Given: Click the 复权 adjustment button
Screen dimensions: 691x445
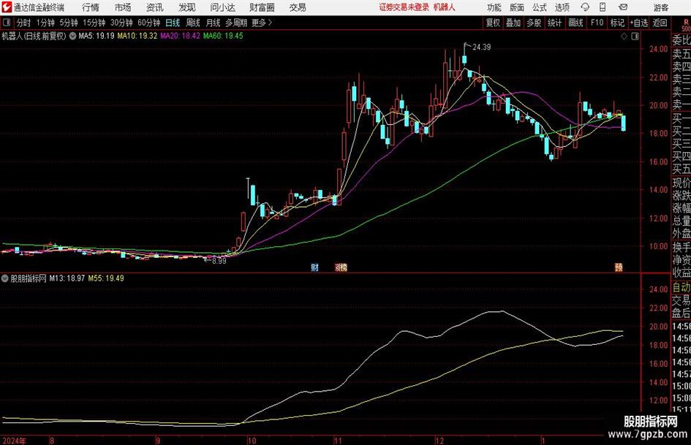Looking at the screenshot, I should point(493,23).
